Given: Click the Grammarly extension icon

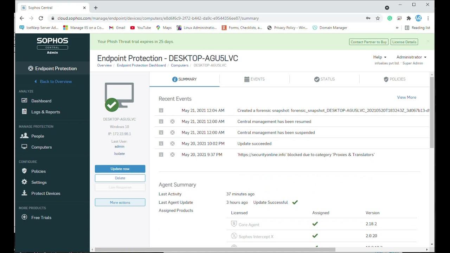Looking at the screenshot, I should point(390,18).
